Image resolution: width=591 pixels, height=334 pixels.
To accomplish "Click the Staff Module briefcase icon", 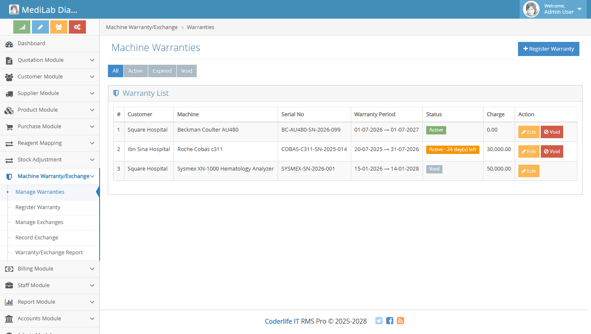I will tap(9, 285).
